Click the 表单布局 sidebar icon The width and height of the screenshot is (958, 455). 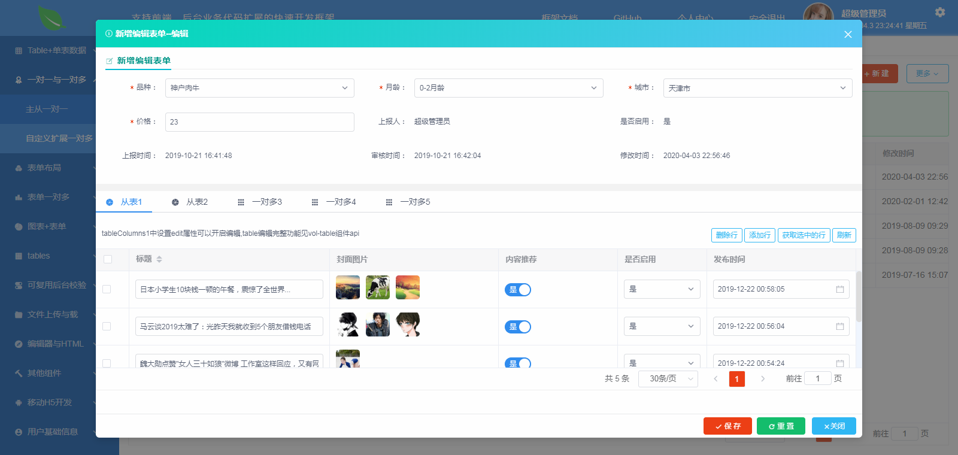coord(19,168)
